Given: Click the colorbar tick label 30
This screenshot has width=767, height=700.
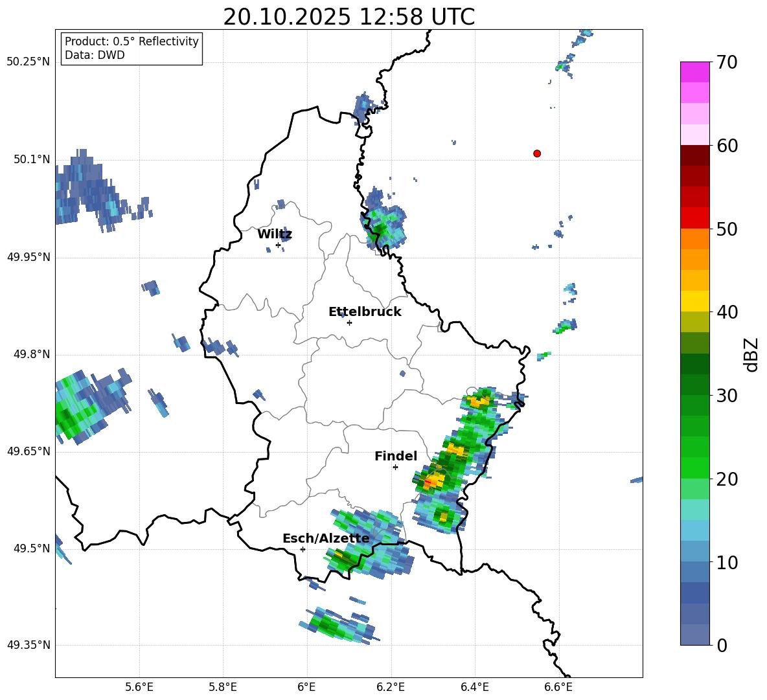Looking at the screenshot, I should pos(726,396).
